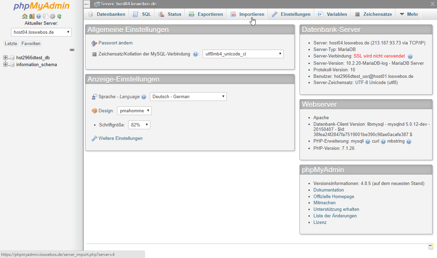The image size is (437, 258).
Task: Click the Passwort ändern link
Action: [x=115, y=43]
